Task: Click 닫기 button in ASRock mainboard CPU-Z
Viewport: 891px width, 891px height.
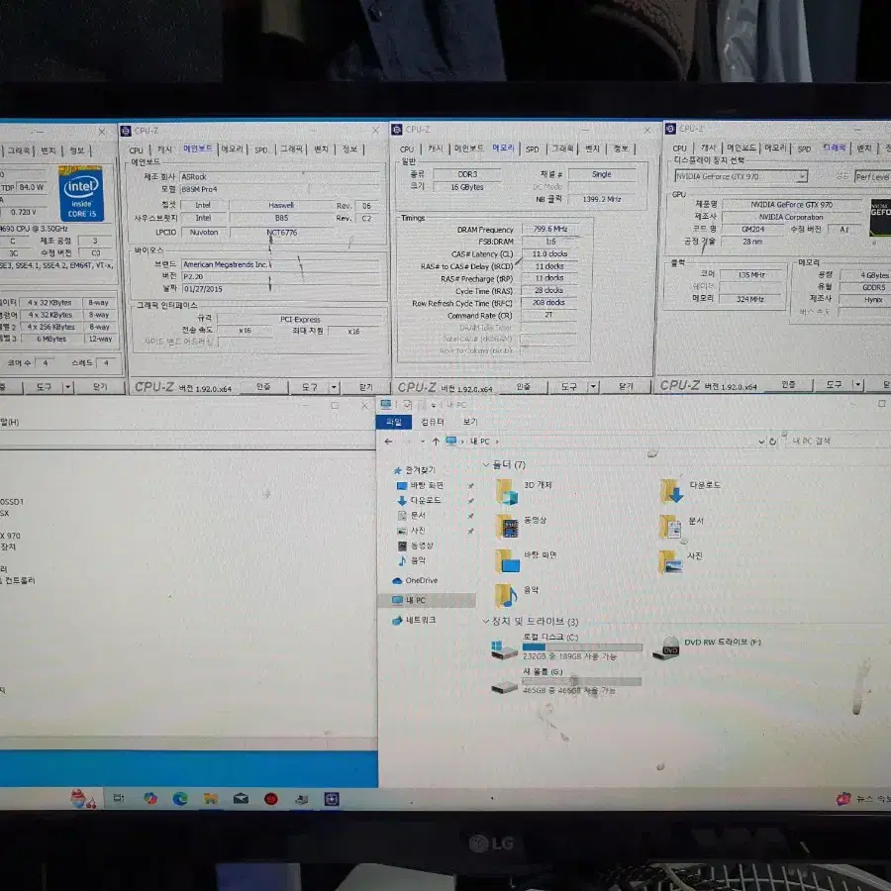Action: tap(365, 387)
